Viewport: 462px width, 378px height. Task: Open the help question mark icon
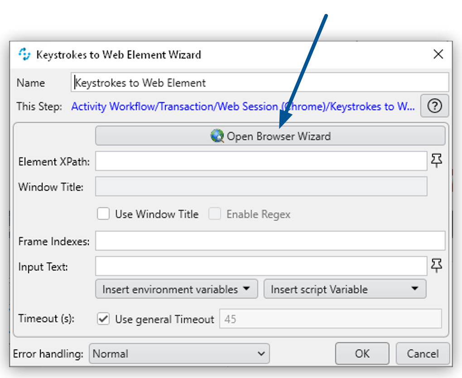tap(434, 106)
